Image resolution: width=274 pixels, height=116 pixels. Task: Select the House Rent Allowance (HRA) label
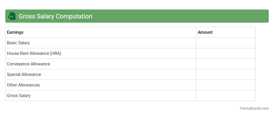tap(34, 54)
